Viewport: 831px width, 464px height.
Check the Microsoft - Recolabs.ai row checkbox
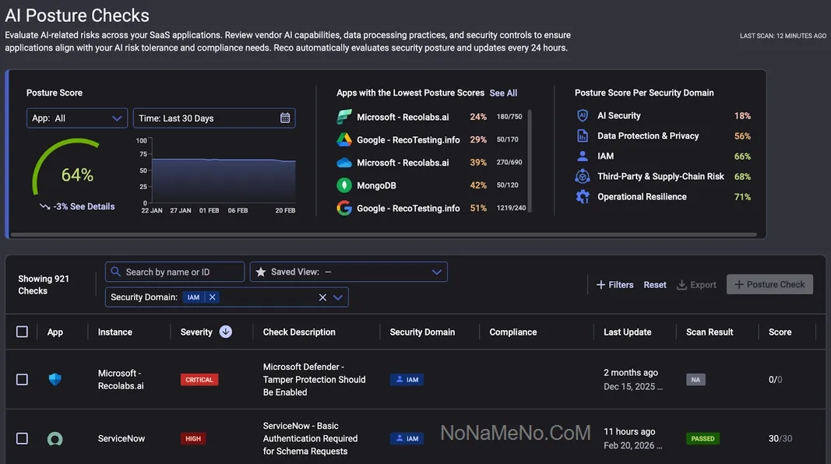pos(22,380)
